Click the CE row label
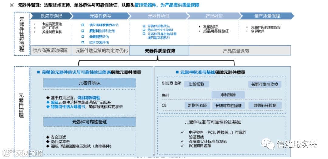 (x=164, y=105)
